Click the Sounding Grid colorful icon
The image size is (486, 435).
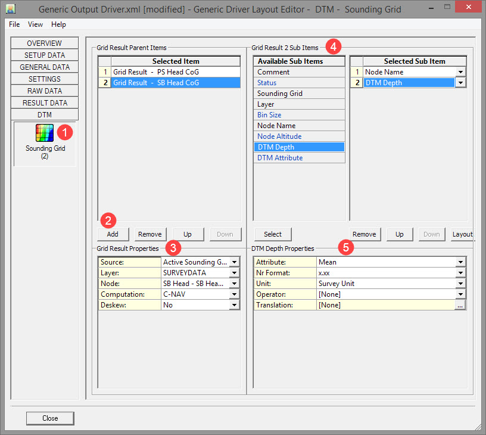click(x=45, y=133)
